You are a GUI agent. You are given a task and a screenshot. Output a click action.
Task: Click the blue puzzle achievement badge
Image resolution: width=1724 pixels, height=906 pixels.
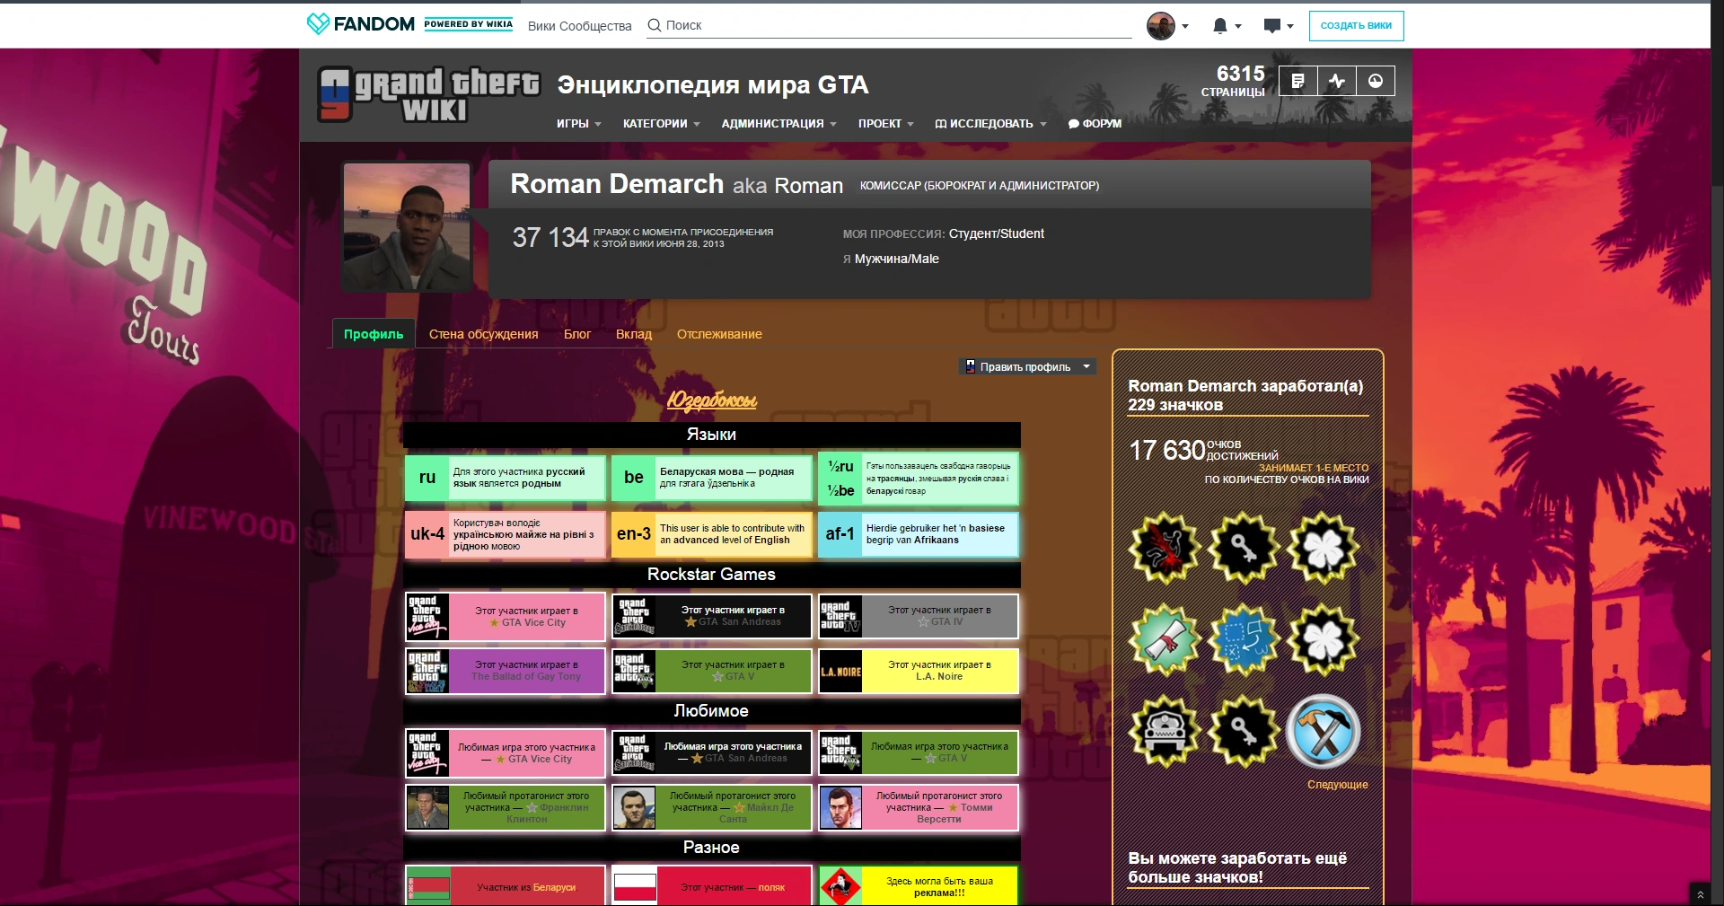[x=1244, y=639]
